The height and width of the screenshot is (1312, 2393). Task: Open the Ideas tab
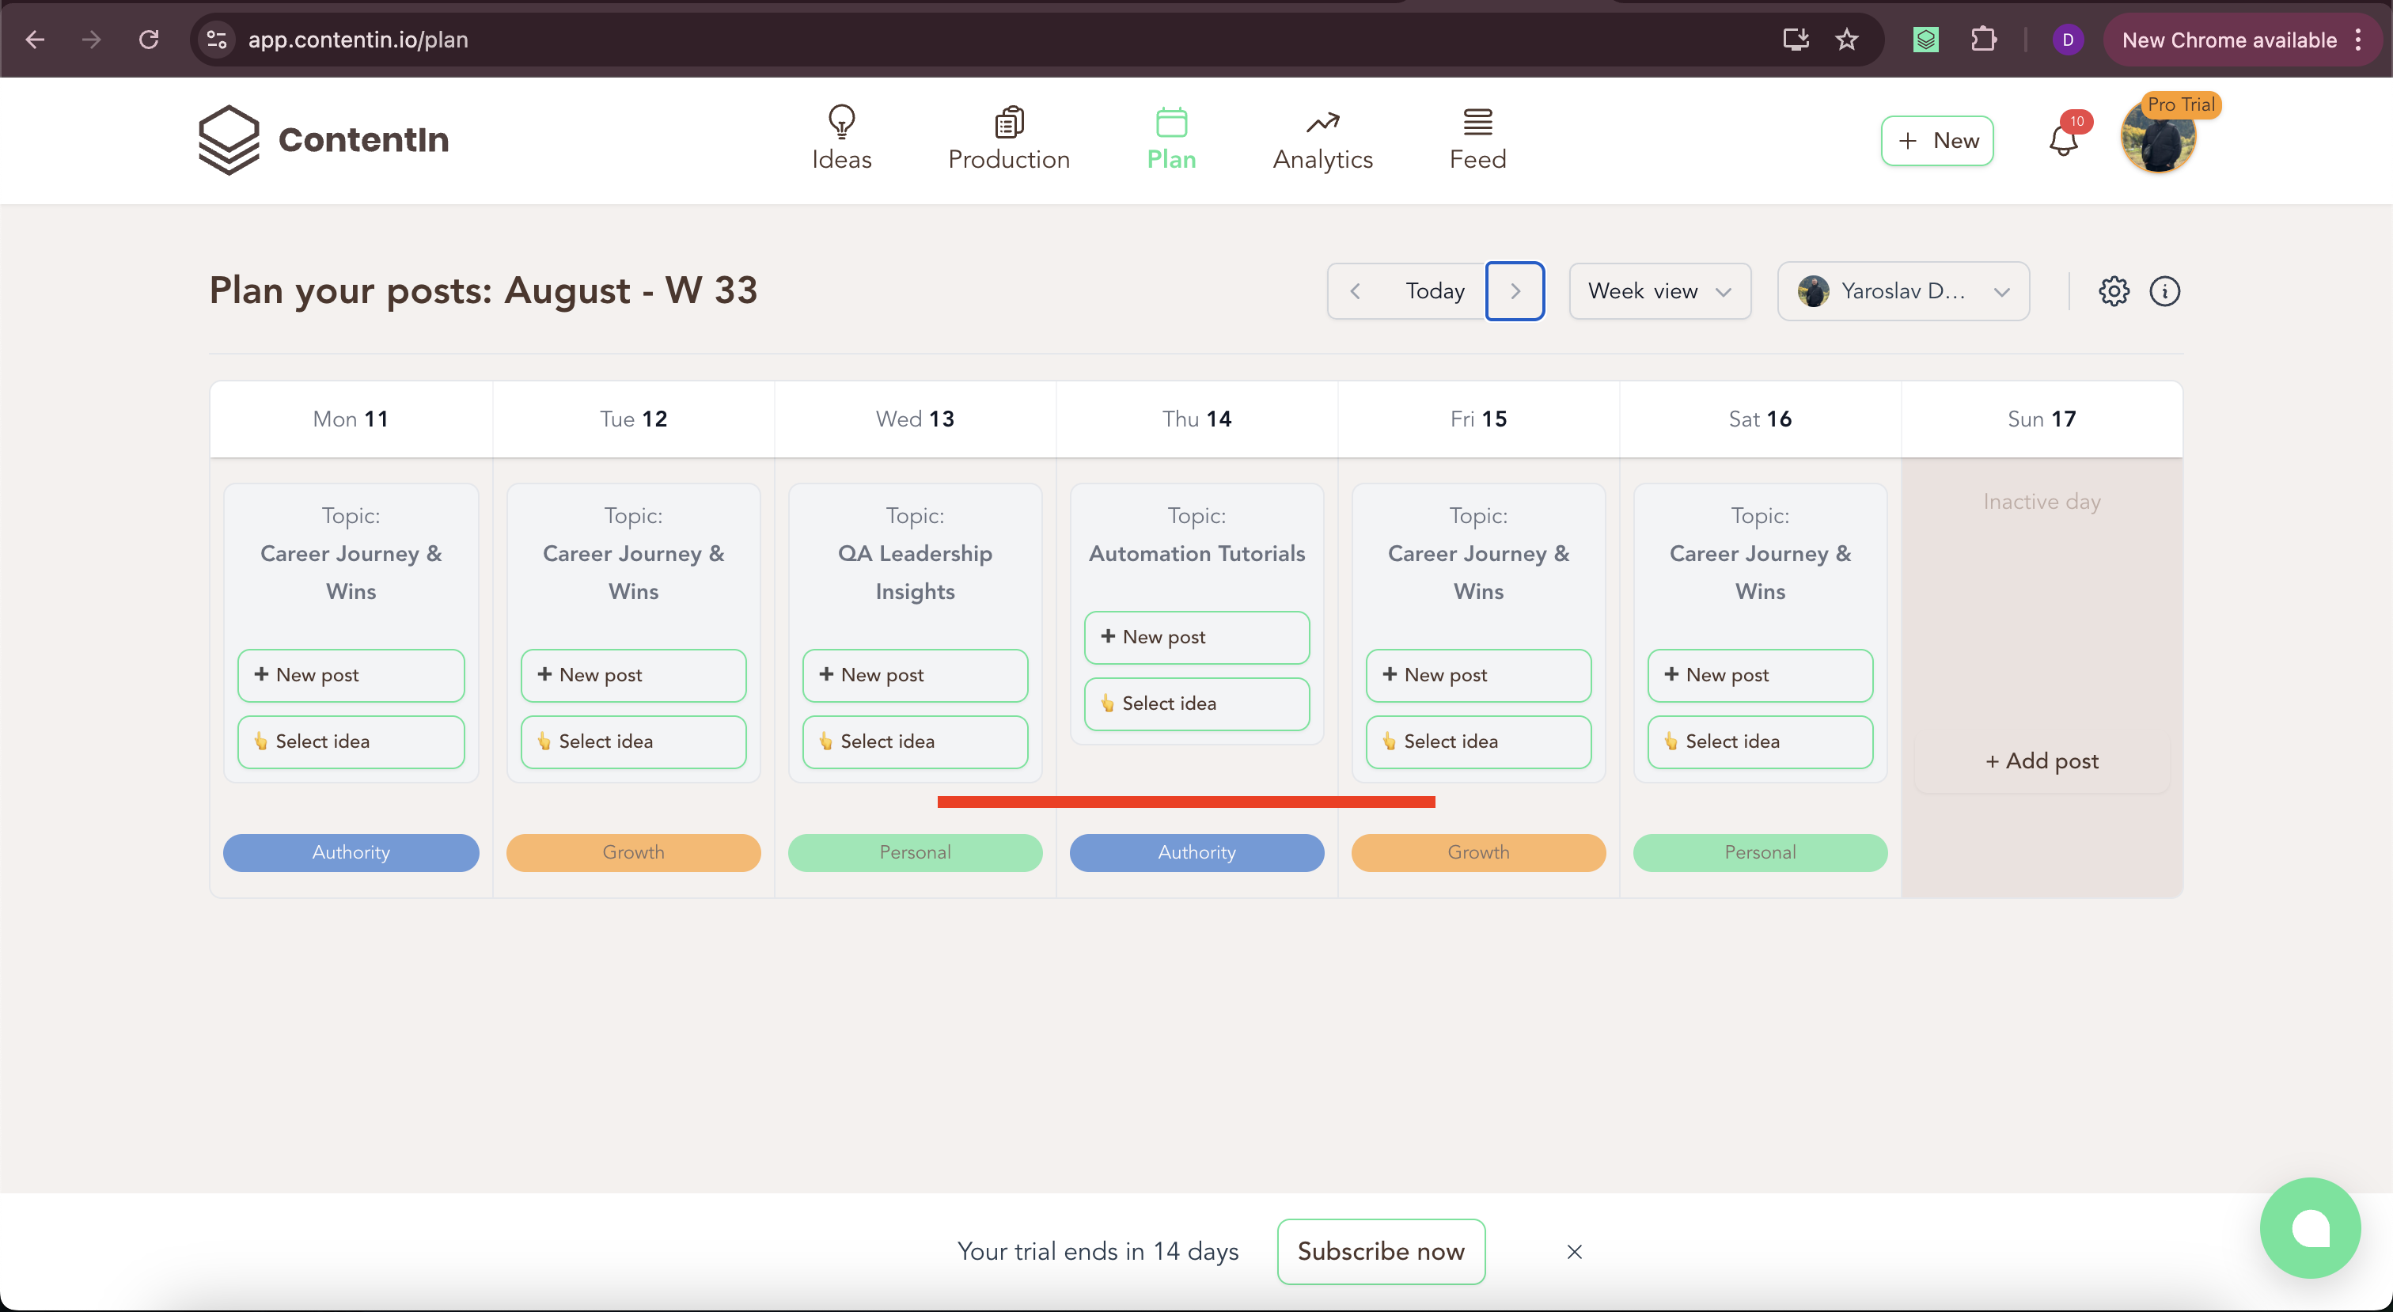pyautogui.click(x=842, y=138)
